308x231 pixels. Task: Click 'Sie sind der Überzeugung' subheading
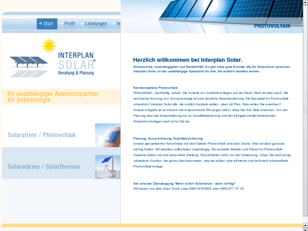(x=184, y=184)
